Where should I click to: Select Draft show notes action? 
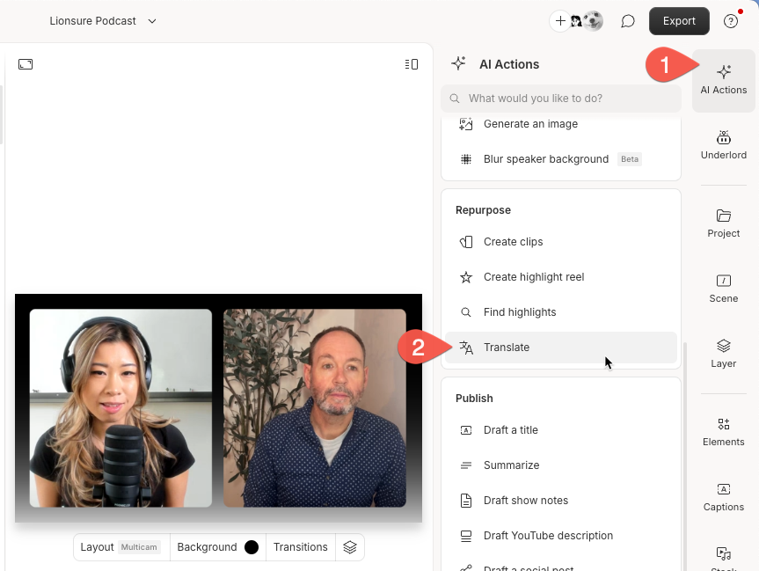tap(560, 501)
